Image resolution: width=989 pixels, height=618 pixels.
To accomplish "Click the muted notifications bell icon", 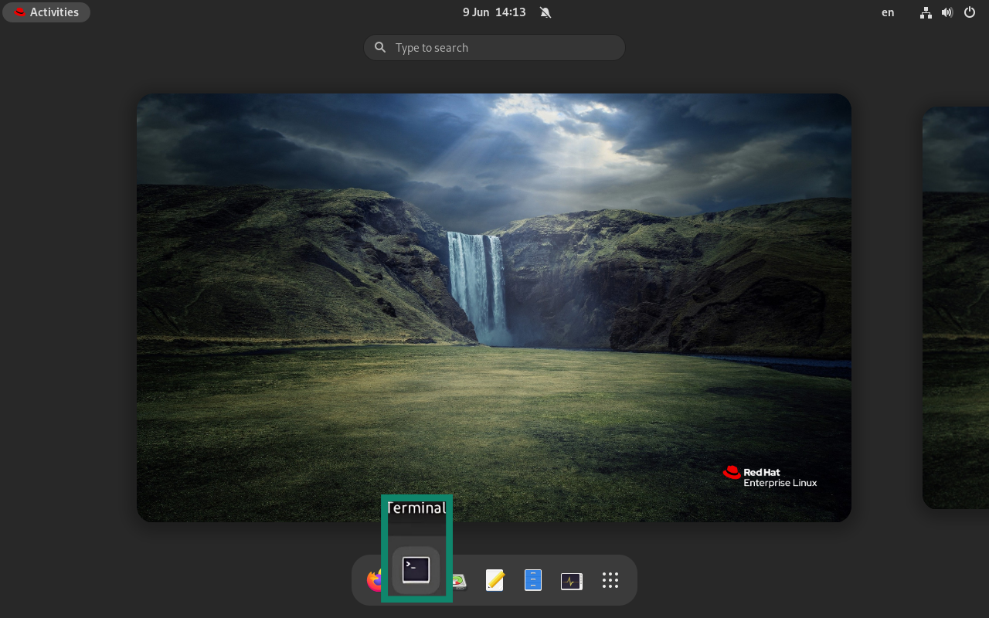I will 545,12.
